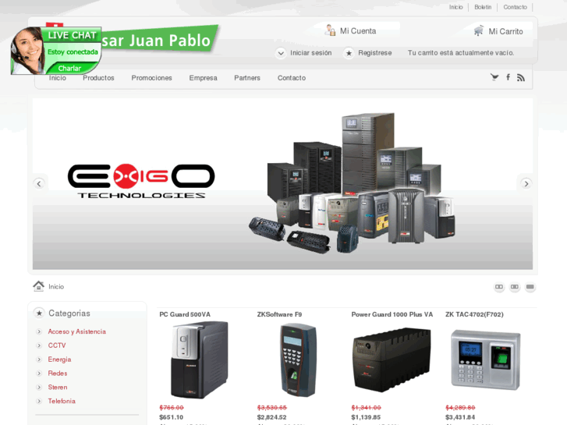
Task: Click the Mi Cuenta heading text
Action: pyautogui.click(x=358, y=31)
